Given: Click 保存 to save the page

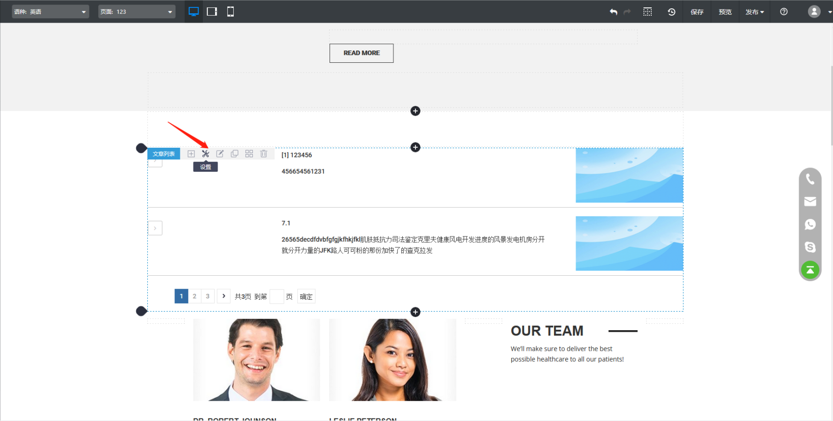Looking at the screenshot, I should 697,12.
